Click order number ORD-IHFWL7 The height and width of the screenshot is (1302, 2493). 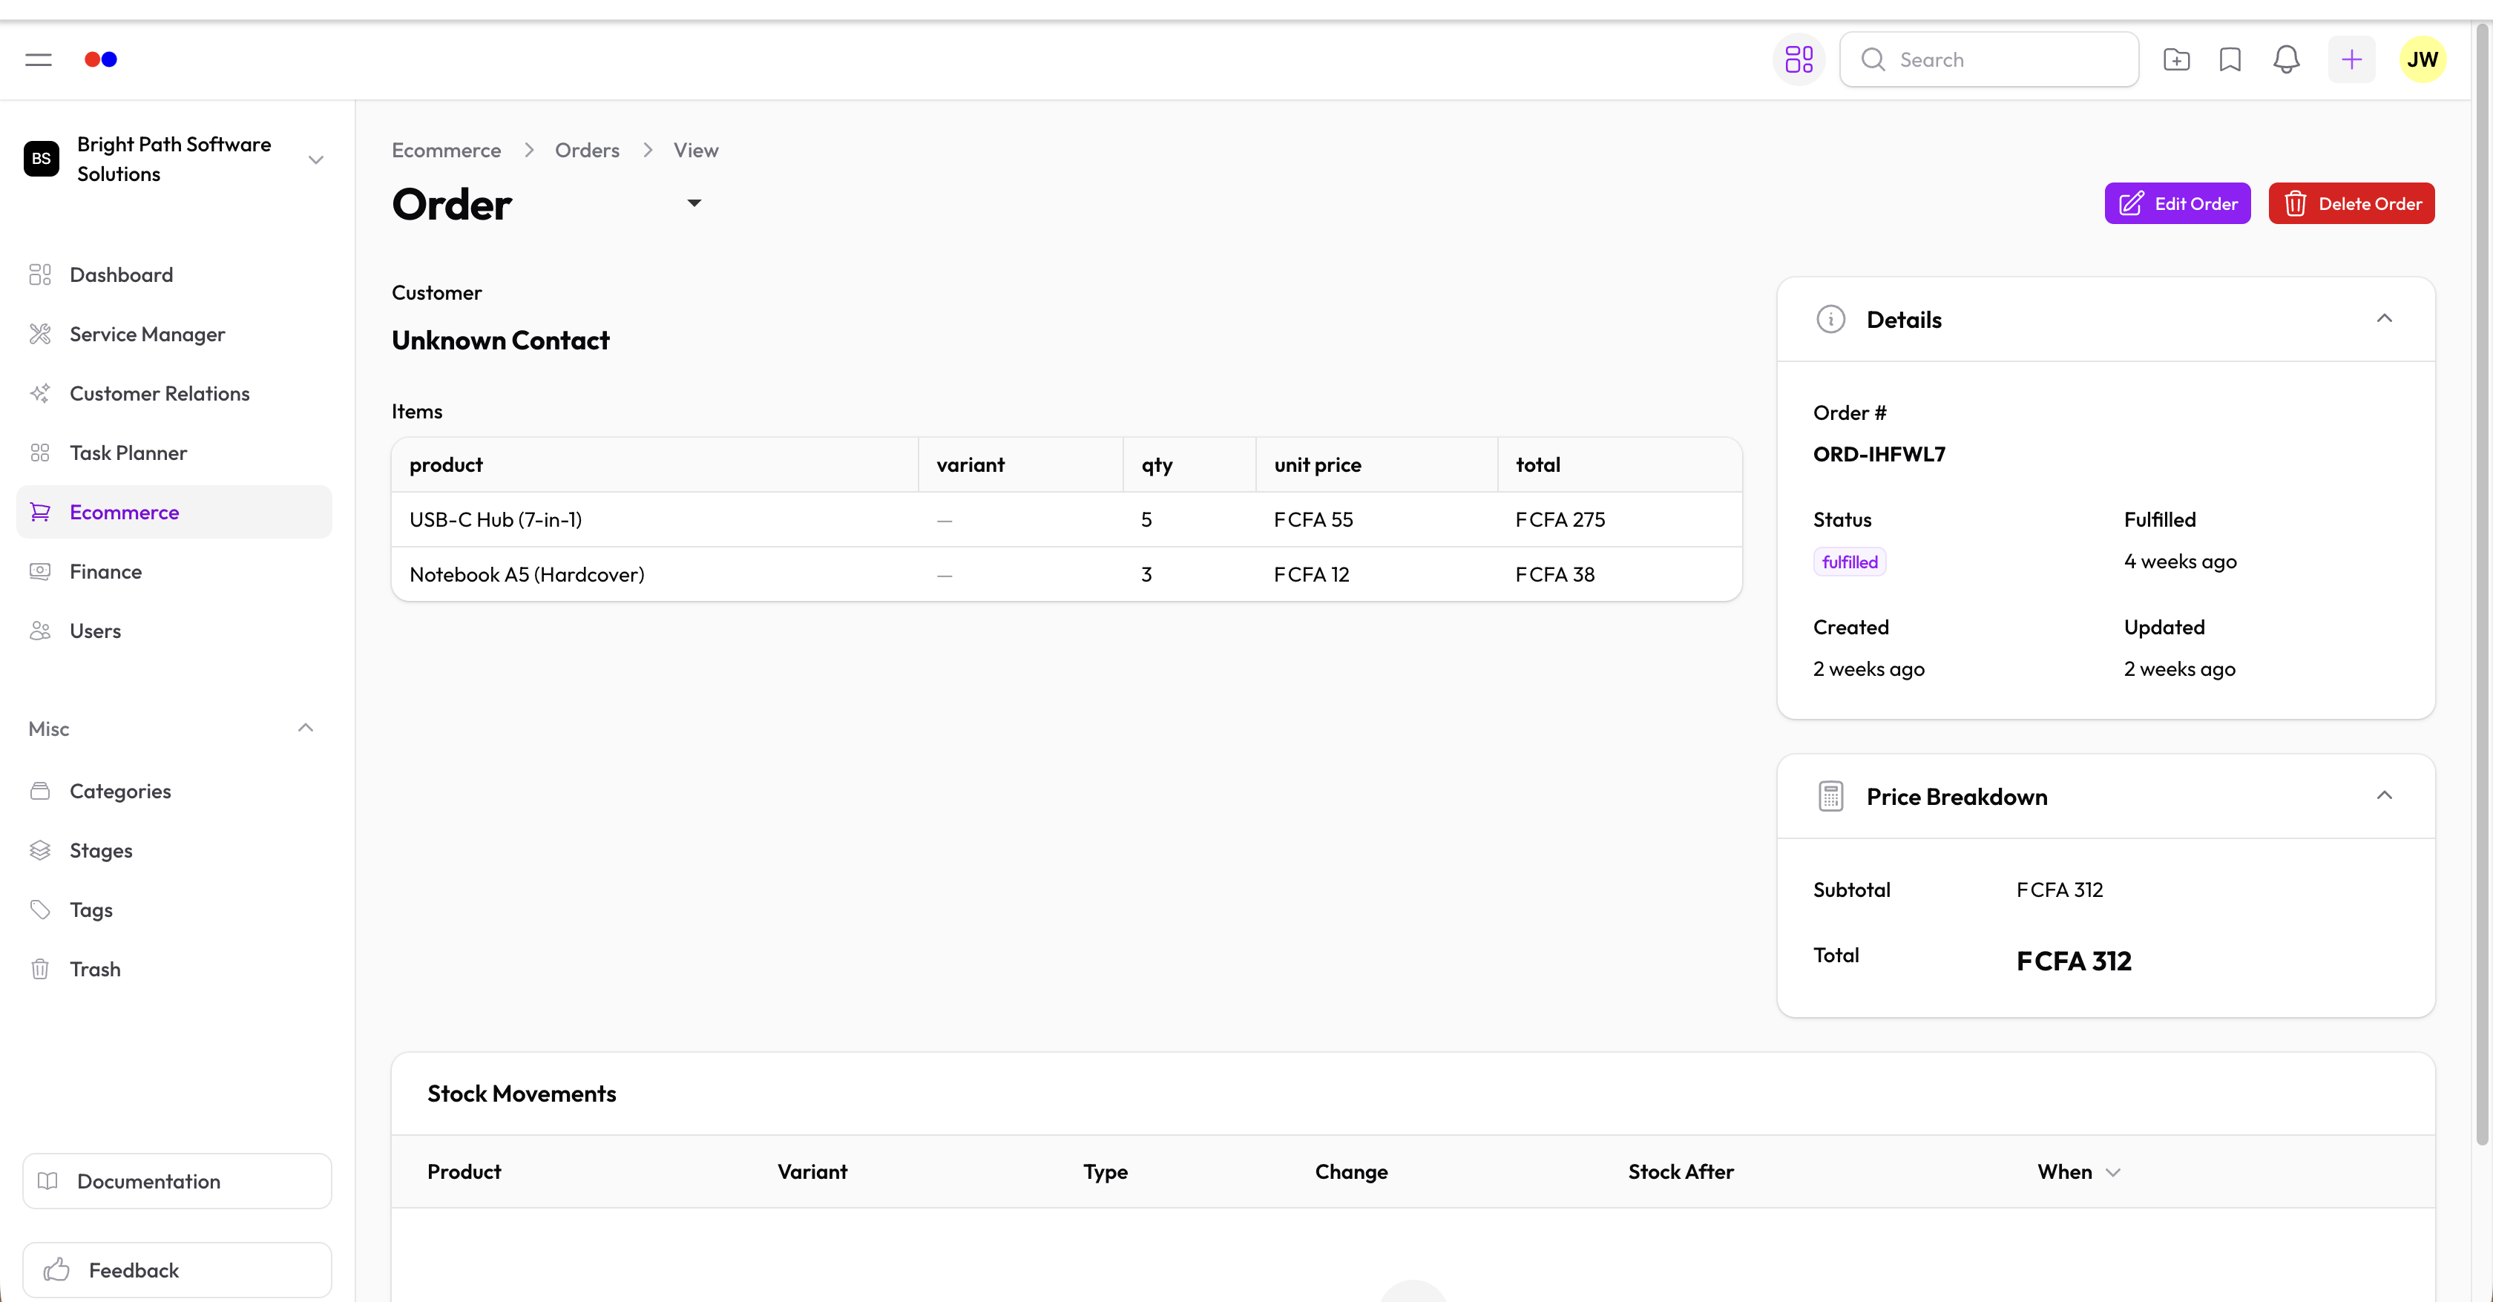pos(1879,454)
